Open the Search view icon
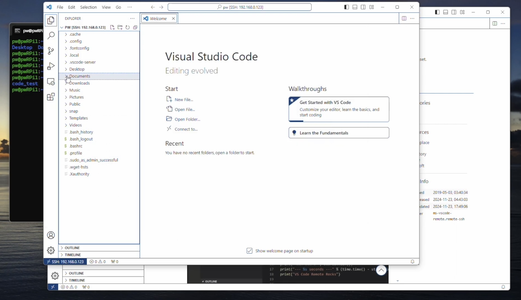 coord(51,35)
